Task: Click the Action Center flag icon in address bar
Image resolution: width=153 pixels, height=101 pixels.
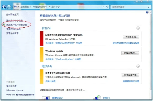Action: point(15,7)
